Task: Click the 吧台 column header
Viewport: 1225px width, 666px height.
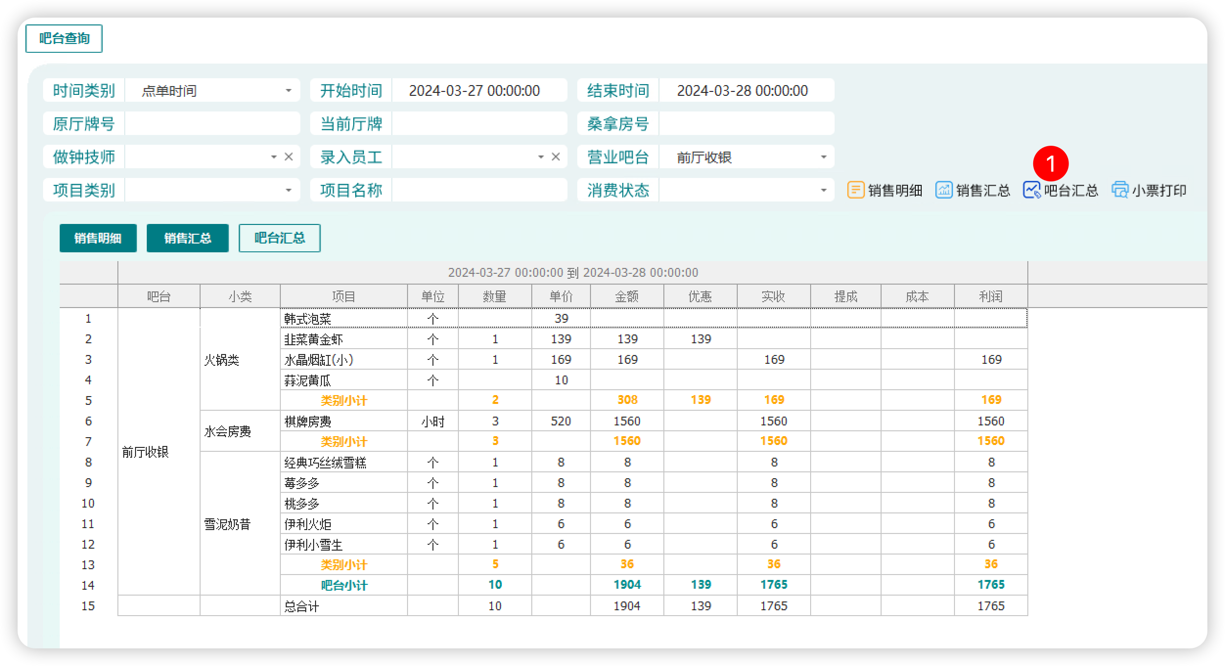Action: point(159,296)
